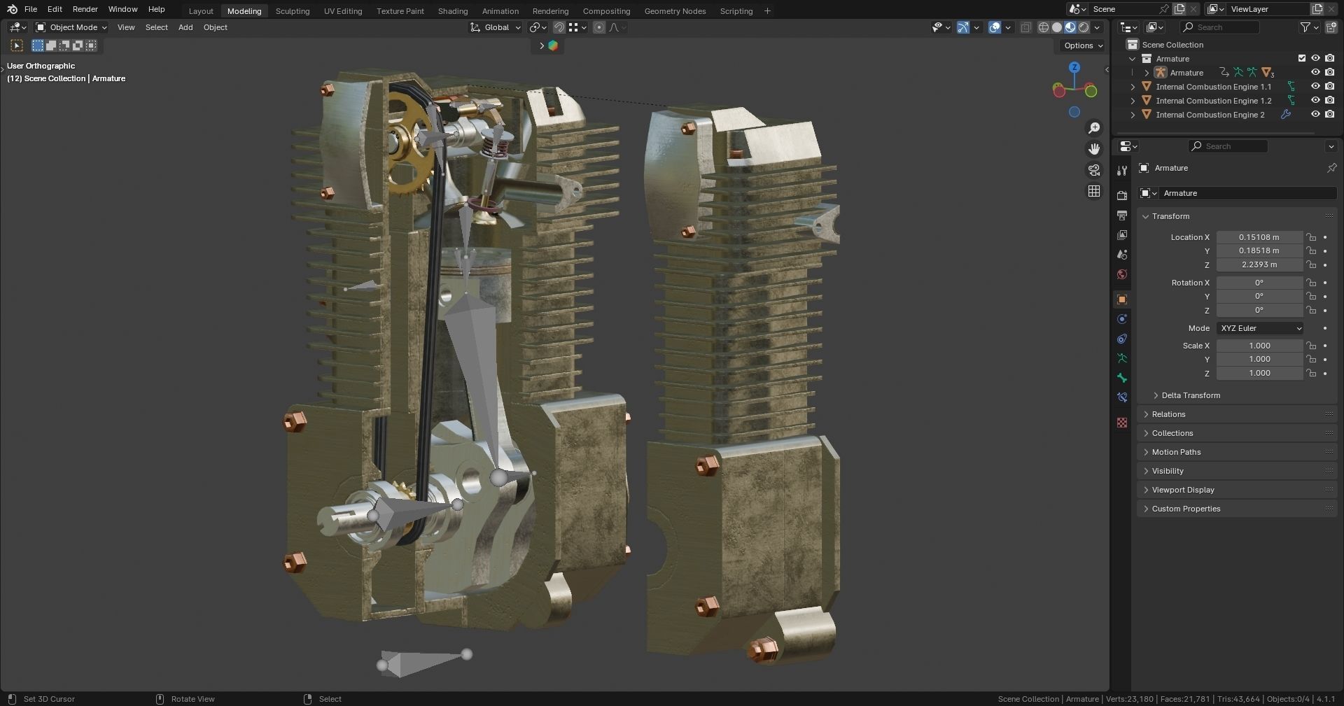Viewport: 1344px width, 706px height.
Task: Open the Scene properties tab
Action: coord(1122,255)
